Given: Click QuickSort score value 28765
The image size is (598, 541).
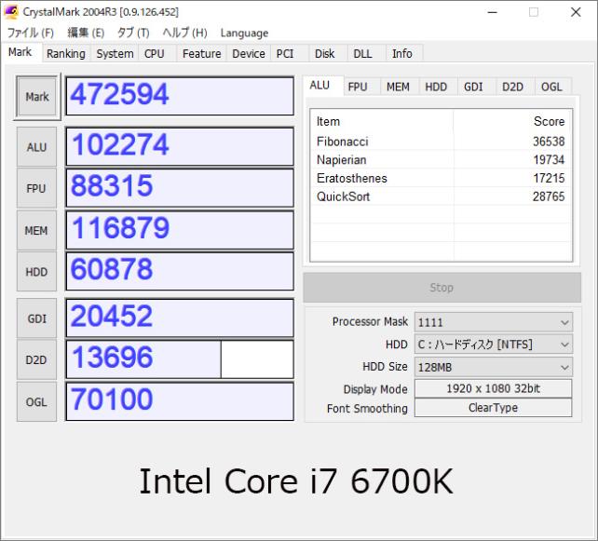Looking at the screenshot, I should tap(549, 196).
